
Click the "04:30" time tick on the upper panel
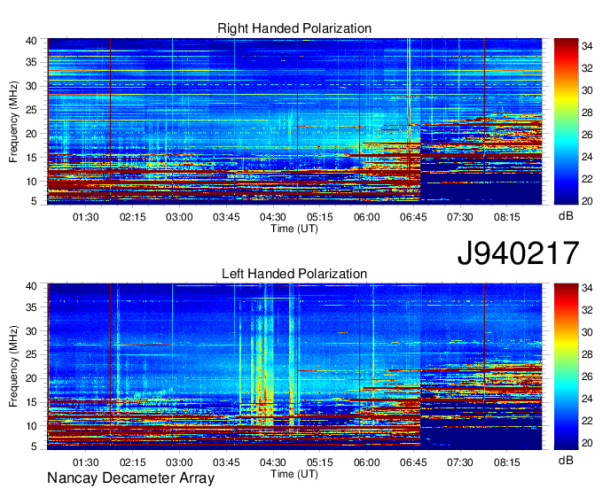pos(273,217)
